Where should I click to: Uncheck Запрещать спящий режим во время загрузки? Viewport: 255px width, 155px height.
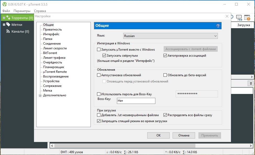click(x=99, y=121)
